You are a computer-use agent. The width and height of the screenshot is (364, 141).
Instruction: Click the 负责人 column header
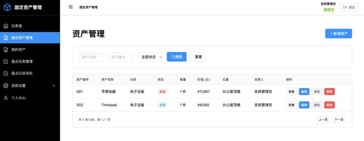point(259,80)
